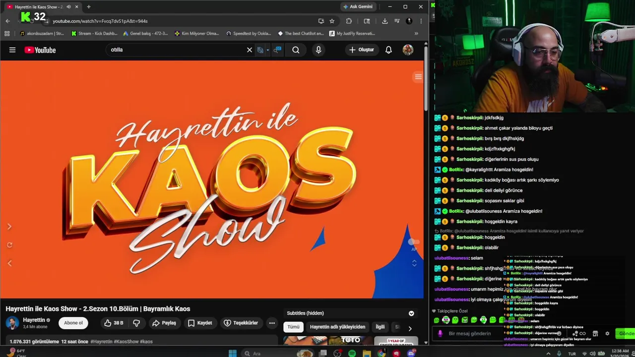635x357 pixels.
Task: Open Spotify from the taskbar
Action: click(x=352, y=353)
